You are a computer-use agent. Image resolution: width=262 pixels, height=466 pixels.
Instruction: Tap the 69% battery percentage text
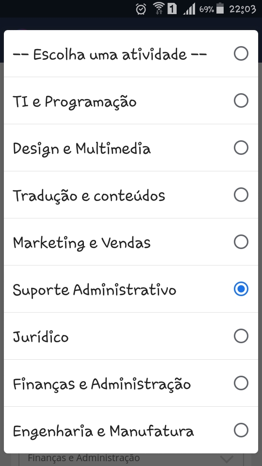(x=207, y=9)
